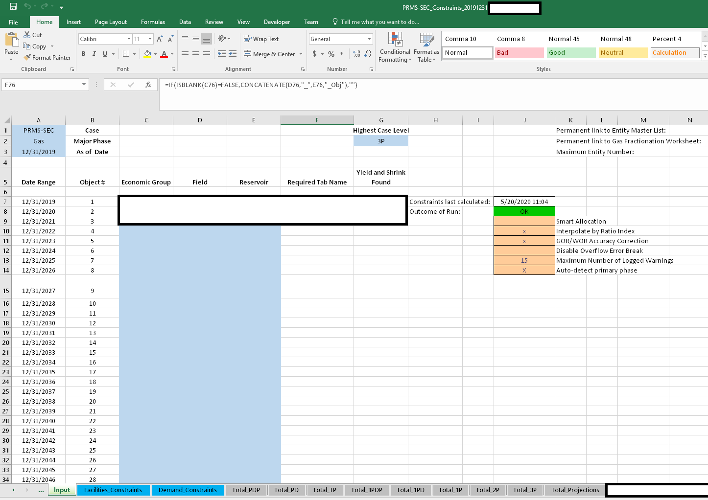Click the yellow Fill Color swatch

tap(147, 54)
